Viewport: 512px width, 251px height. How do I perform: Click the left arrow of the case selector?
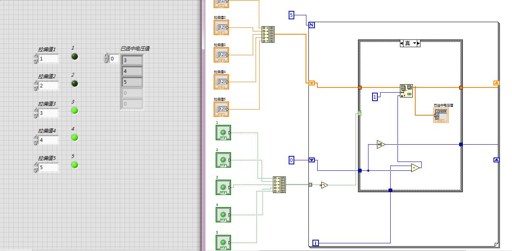pos(401,44)
